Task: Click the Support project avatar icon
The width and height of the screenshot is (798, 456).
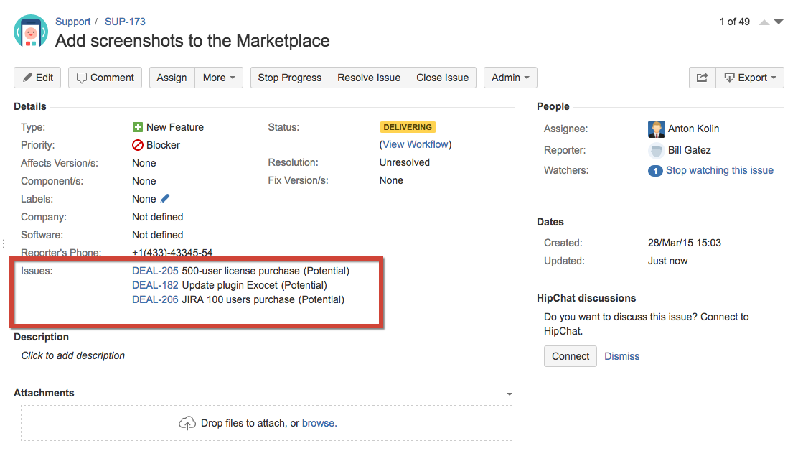Action: pos(31,31)
